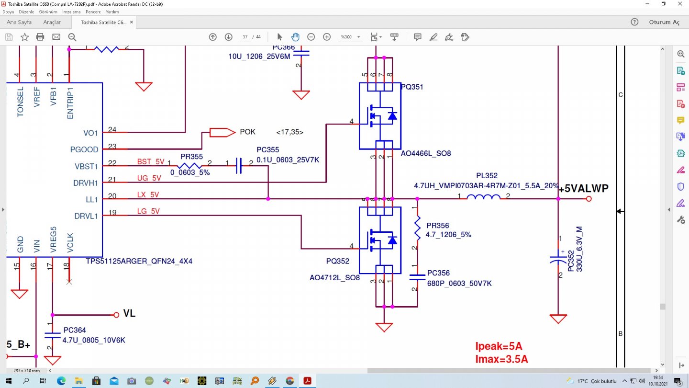This screenshot has height=388, width=689.
Task: Collapse the right tools pane arrow
Action: (x=669, y=209)
